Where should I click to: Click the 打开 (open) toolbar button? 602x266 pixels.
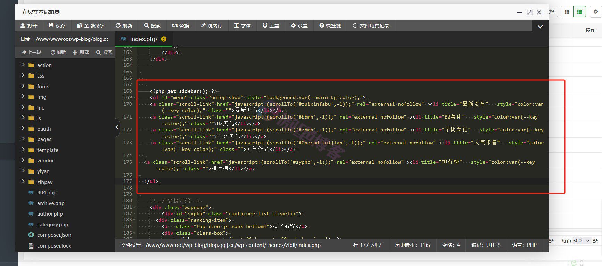[x=29, y=26]
